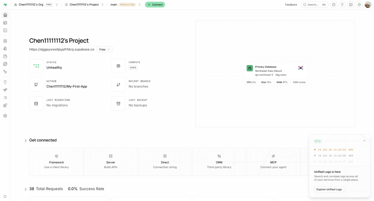
Task: Click the Feedback button
Action: pos(291,4)
